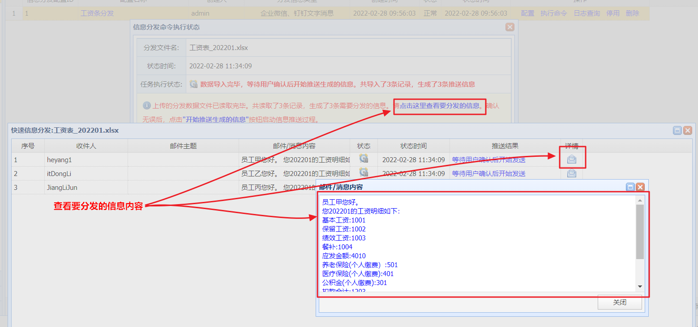Screen dimensions: 698x327
Task: Click status time 2022-02-28 11:34:09 in dialog
Action: [220, 66]
